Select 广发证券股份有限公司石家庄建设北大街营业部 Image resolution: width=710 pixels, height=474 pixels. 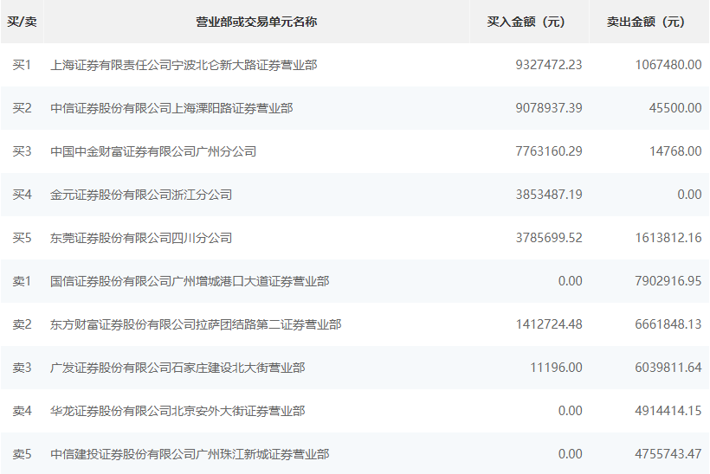(177, 368)
